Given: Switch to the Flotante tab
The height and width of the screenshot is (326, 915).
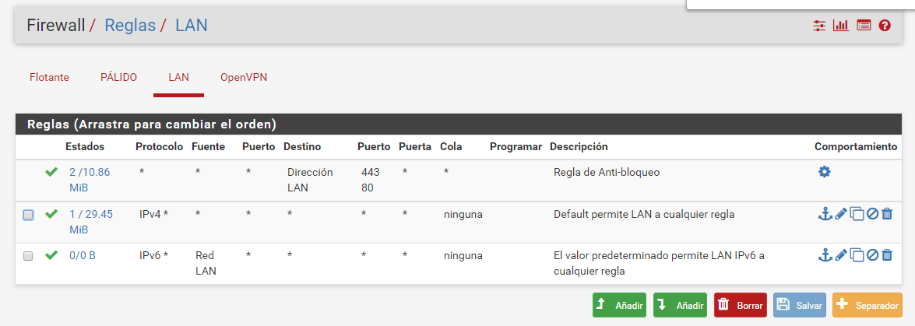Looking at the screenshot, I should 49,78.
